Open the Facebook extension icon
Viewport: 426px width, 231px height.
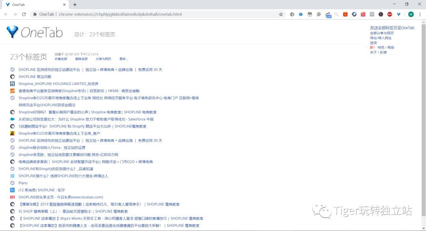(292, 15)
